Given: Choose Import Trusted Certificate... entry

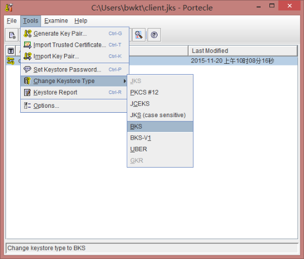Looking at the screenshot, I should [75, 45].
